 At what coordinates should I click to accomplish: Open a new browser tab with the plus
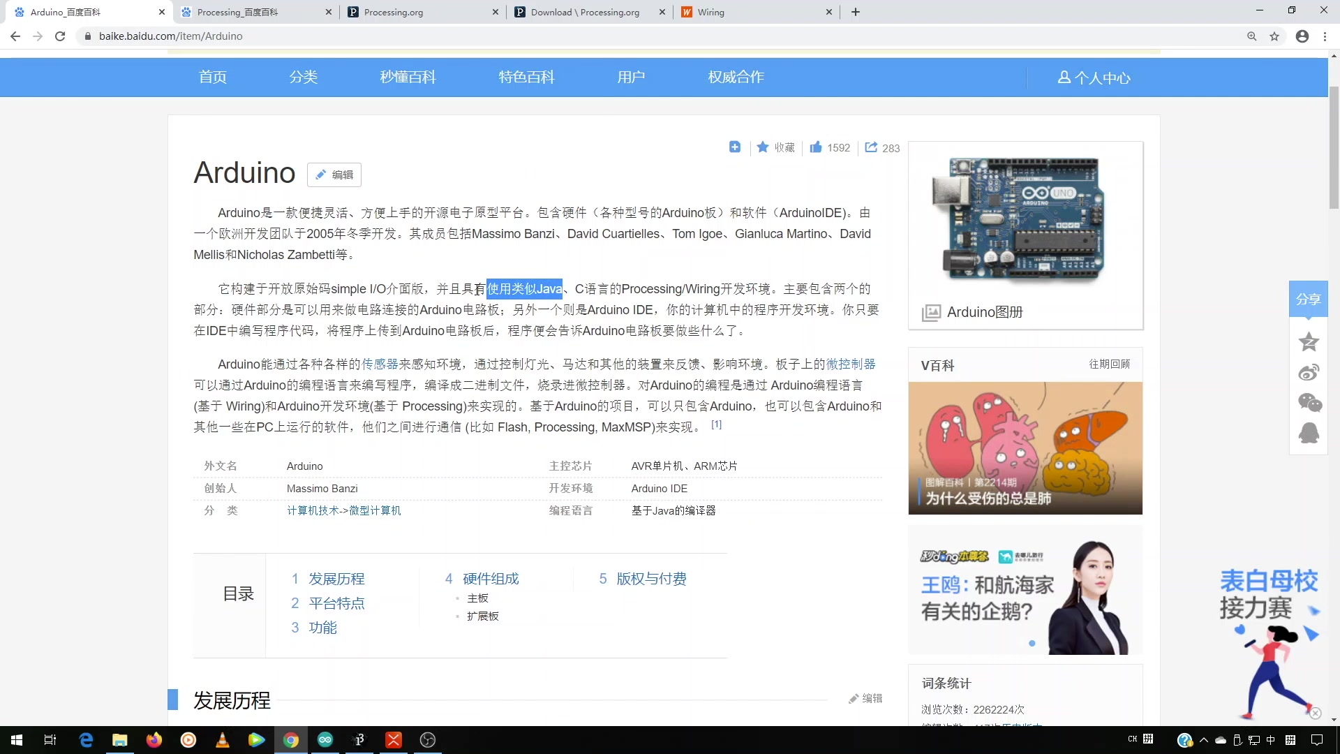point(856,12)
